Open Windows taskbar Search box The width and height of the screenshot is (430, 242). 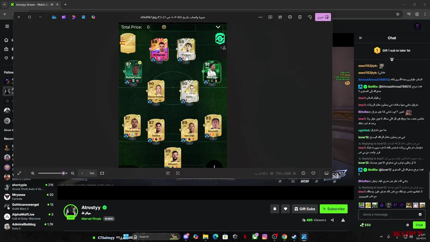point(156,237)
